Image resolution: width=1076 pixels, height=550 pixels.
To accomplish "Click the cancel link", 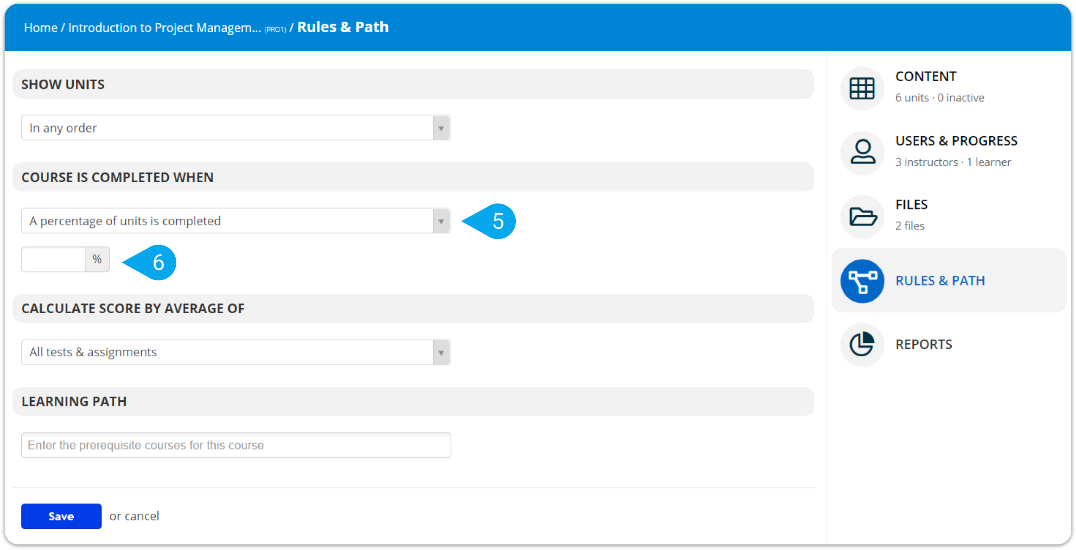I will pyautogui.click(x=142, y=516).
